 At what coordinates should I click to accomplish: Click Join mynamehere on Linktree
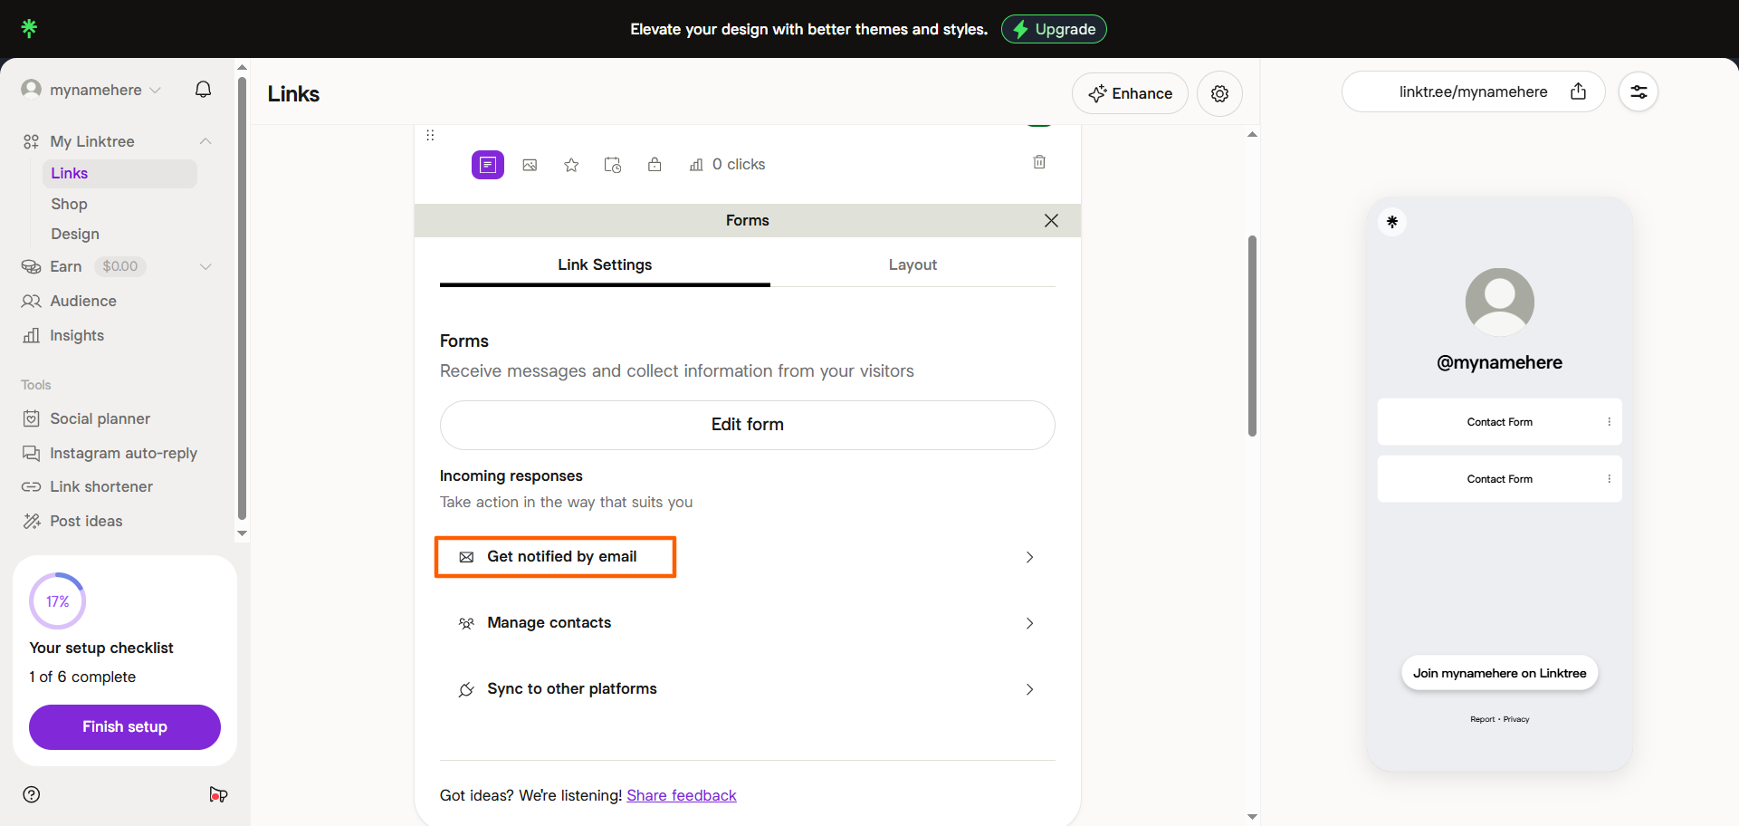[x=1500, y=673]
